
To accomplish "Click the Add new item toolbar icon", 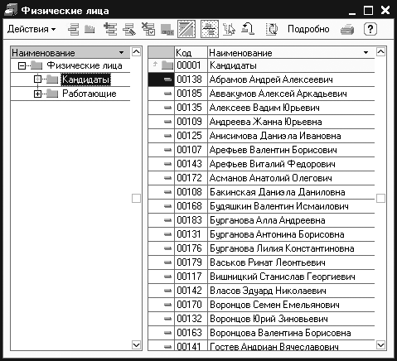I will pos(74,29).
